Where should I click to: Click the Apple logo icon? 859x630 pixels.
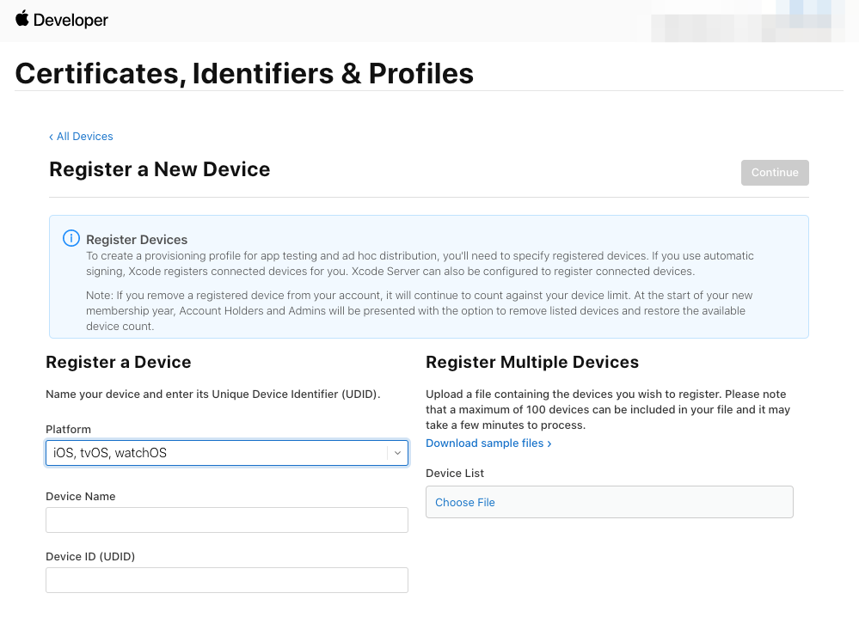click(x=22, y=19)
